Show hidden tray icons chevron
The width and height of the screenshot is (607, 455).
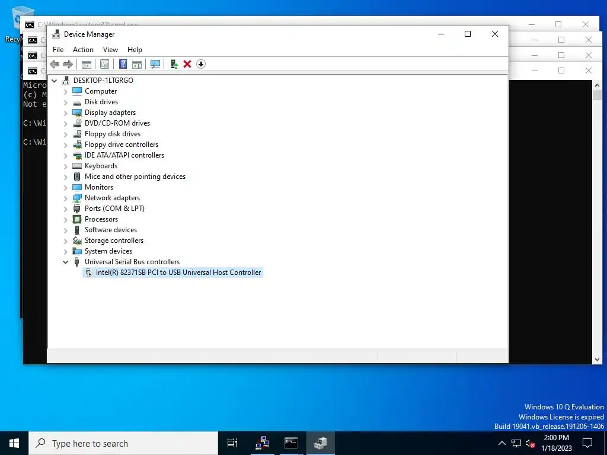click(501, 443)
